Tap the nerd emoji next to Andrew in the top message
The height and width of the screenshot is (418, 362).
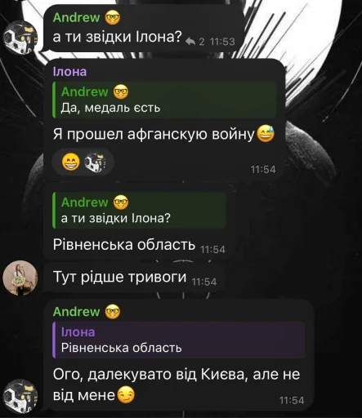coord(113,18)
